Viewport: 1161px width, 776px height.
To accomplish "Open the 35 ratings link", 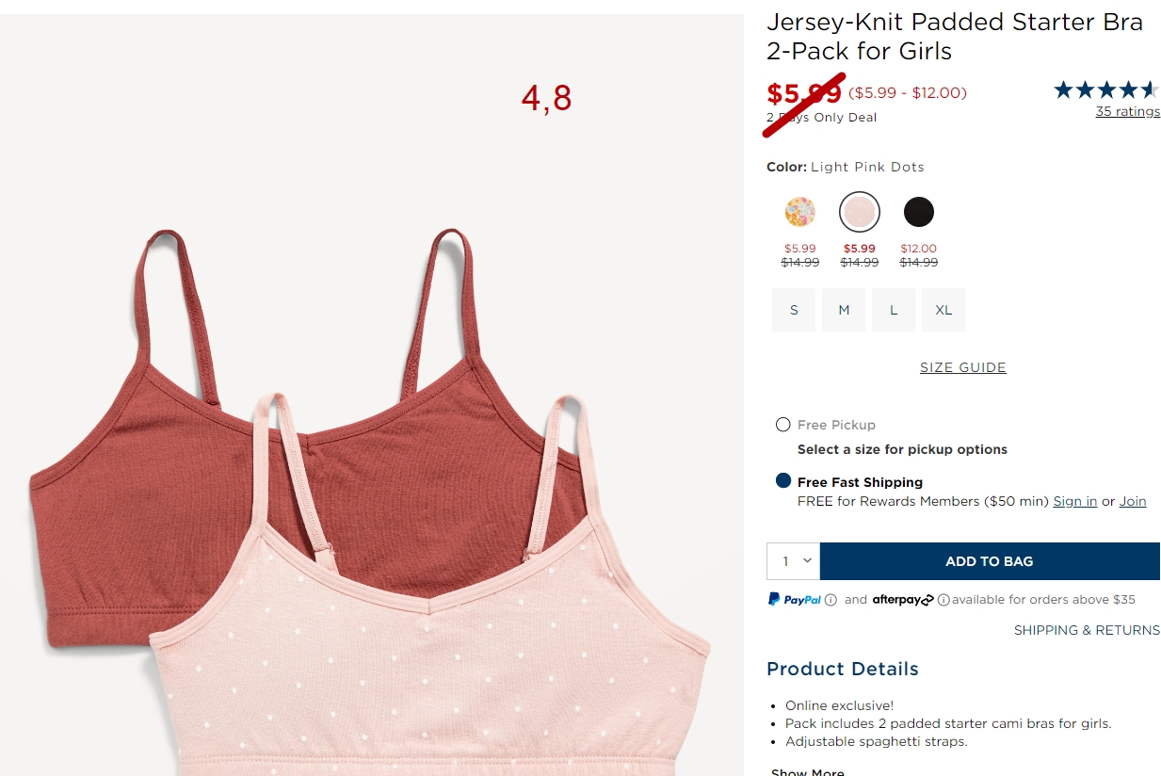I will coord(1128,111).
